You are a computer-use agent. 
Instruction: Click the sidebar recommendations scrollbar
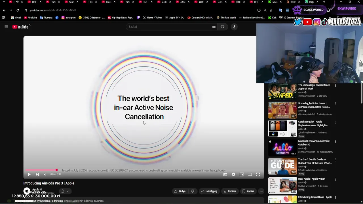coord(361,93)
